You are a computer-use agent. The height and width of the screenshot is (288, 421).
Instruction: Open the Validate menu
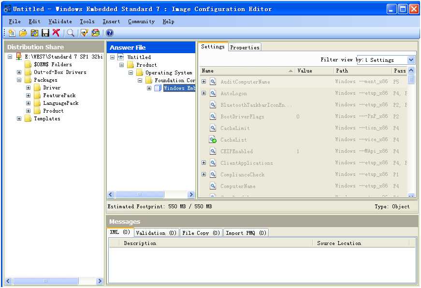(60, 21)
